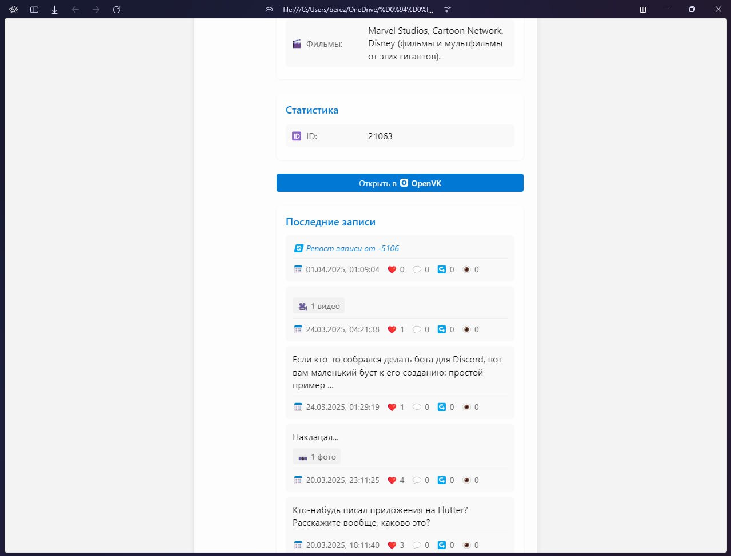Click the 1 фото attachment badge
Viewport: 731px width, 556px height.
coord(317,457)
